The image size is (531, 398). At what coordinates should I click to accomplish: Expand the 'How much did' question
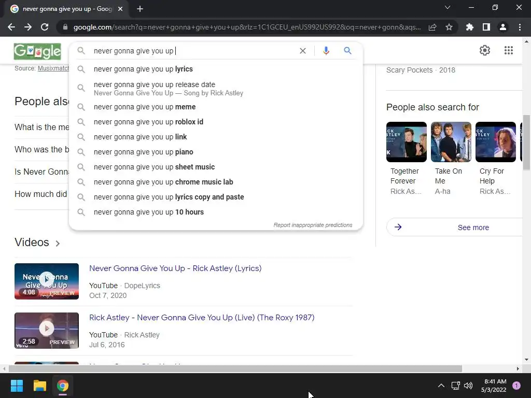click(x=40, y=194)
